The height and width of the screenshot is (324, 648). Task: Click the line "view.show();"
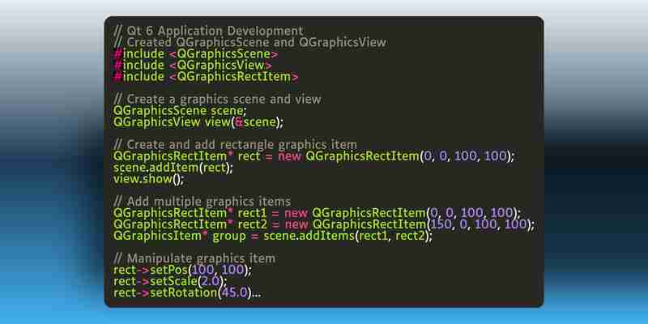coord(148,179)
